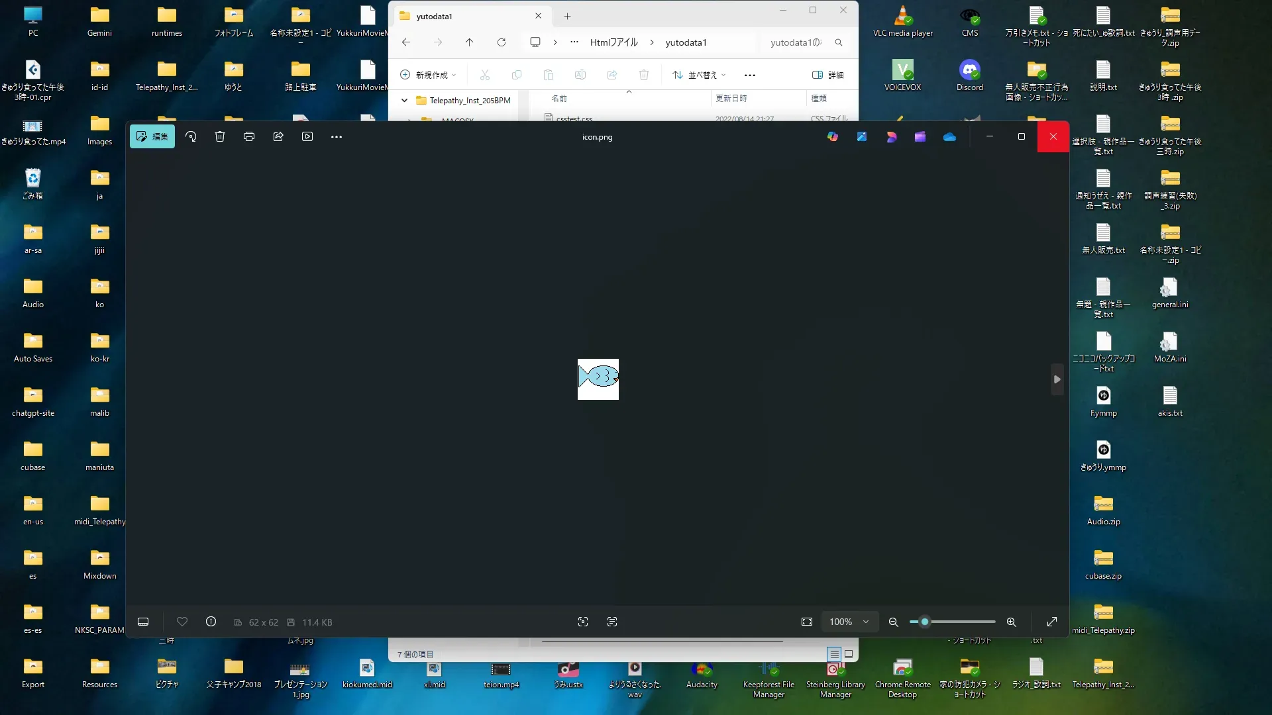Start slideshow from the toolbar

[x=307, y=136]
